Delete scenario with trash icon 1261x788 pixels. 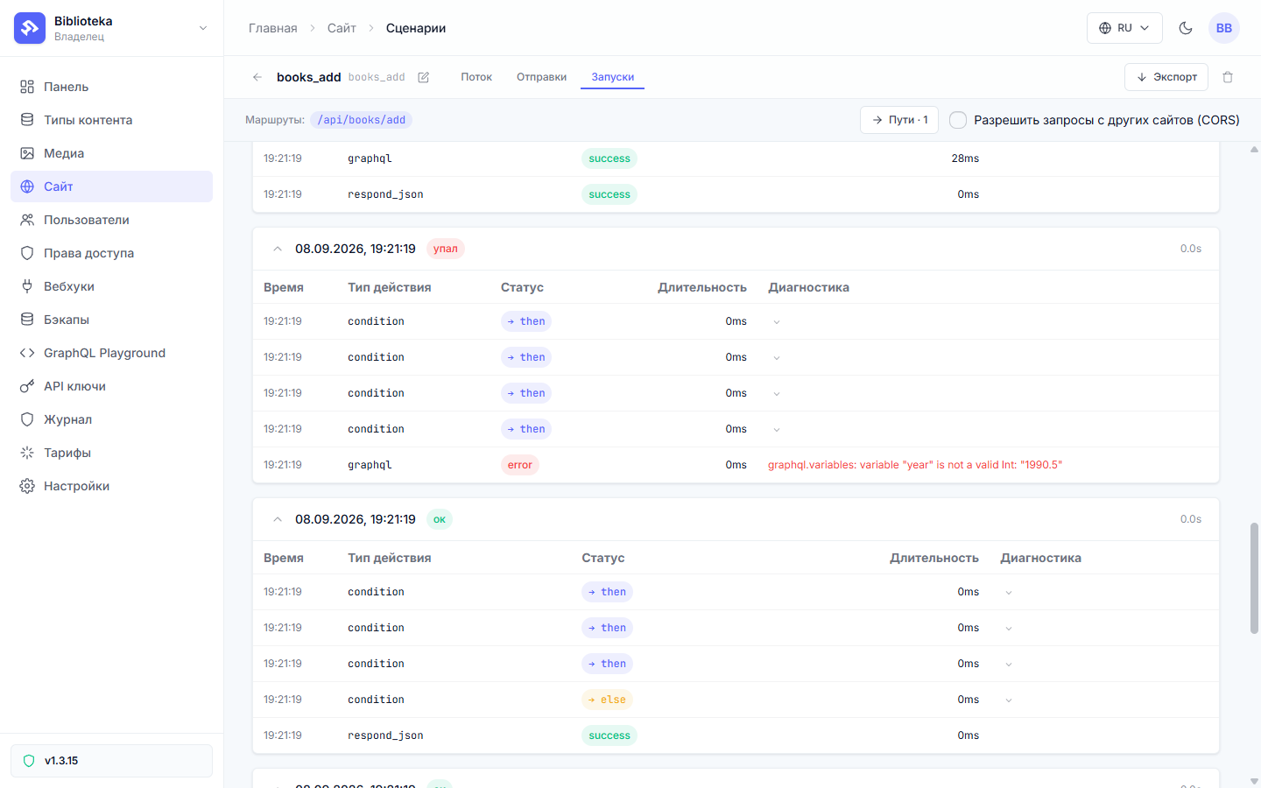pos(1228,77)
